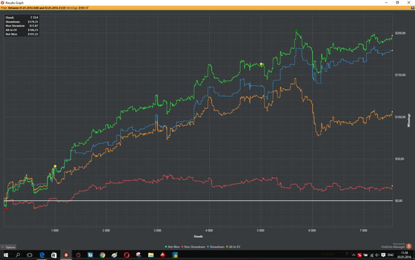The image size is (415, 260).
Task: Click the red low-point triangle marker
Action: pyautogui.click(x=7, y=209)
